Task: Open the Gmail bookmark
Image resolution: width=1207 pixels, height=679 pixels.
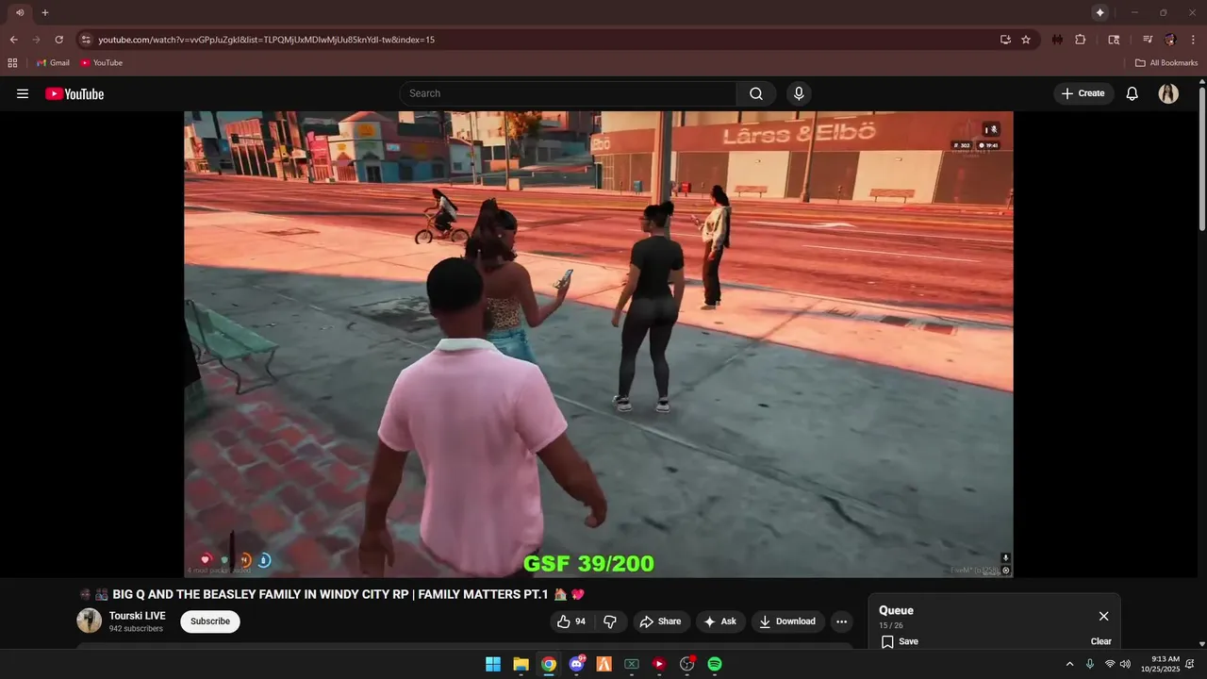Action: (x=53, y=63)
